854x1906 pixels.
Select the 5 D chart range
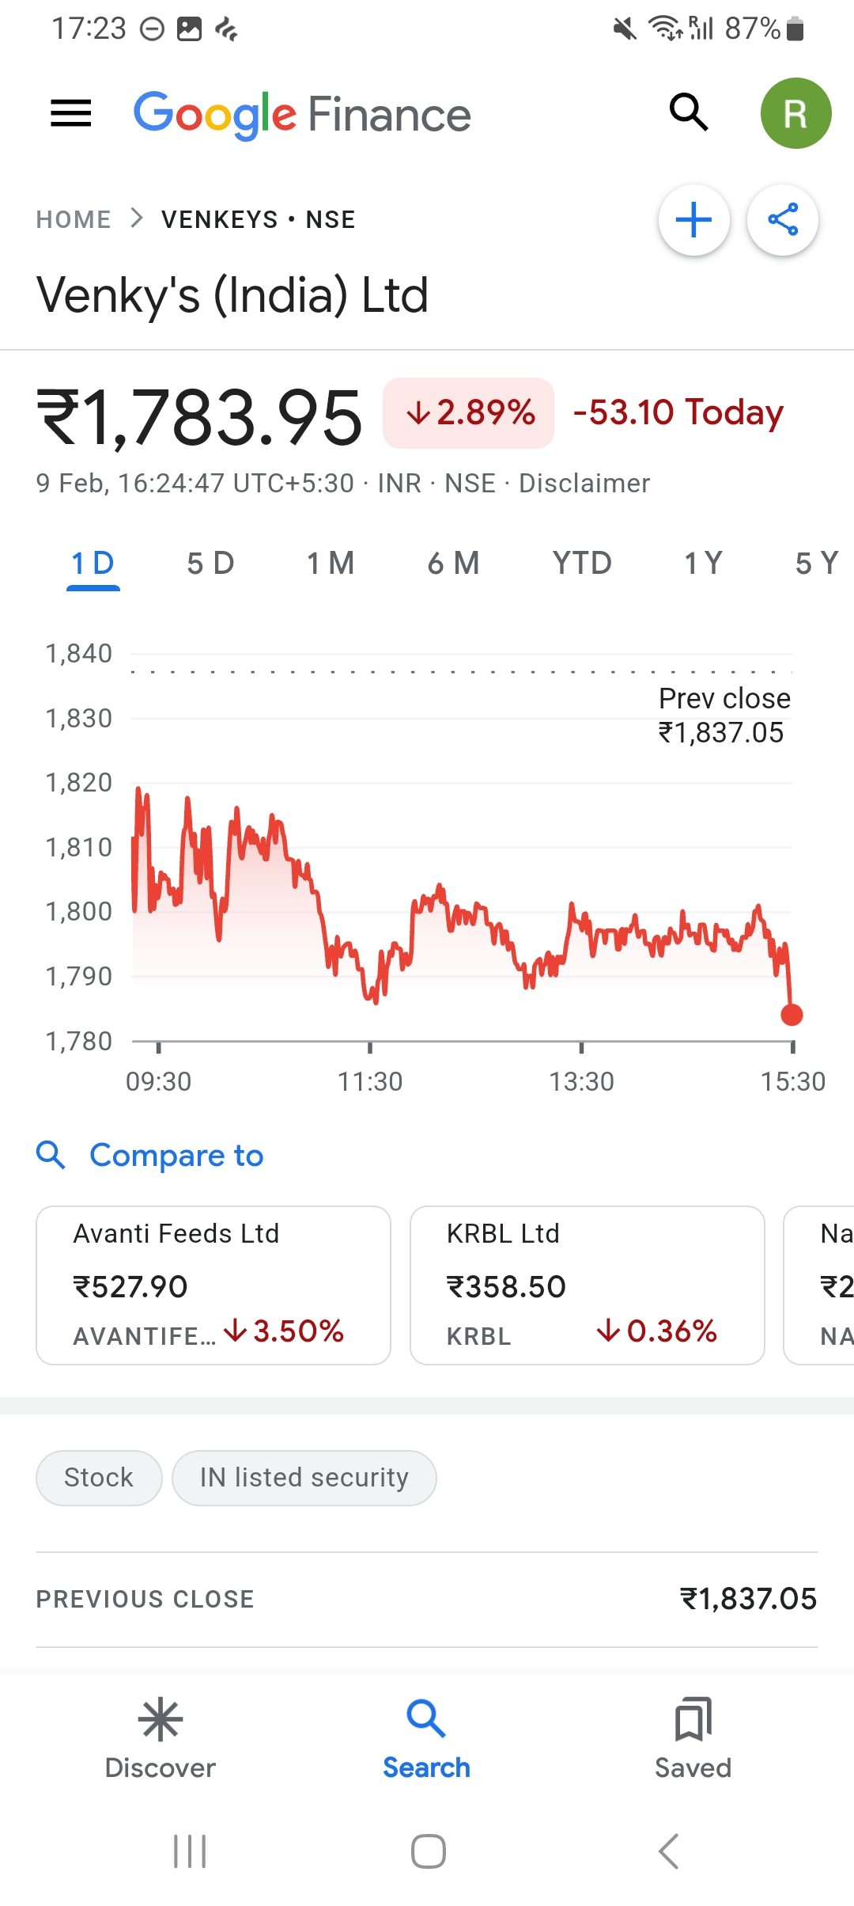(210, 564)
